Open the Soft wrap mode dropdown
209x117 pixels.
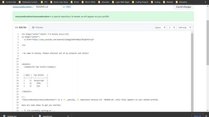click(x=185, y=27)
